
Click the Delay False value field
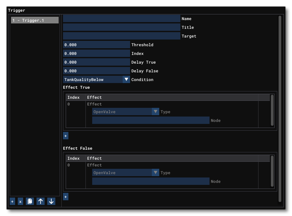pyautogui.click(x=96, y=71)
